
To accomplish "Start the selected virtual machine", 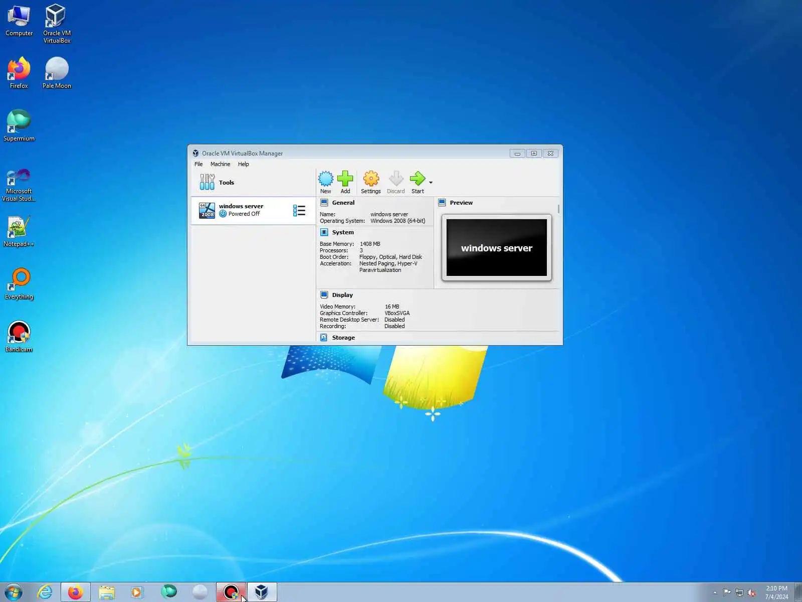I will click(x=418, y=182).
